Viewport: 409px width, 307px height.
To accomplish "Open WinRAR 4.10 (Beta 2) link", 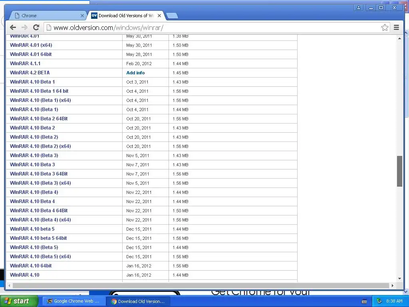I will click(34, 137).
